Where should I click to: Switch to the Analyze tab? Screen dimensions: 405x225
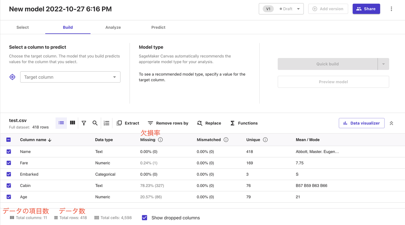pyautogui.click(x=113, y=27)
